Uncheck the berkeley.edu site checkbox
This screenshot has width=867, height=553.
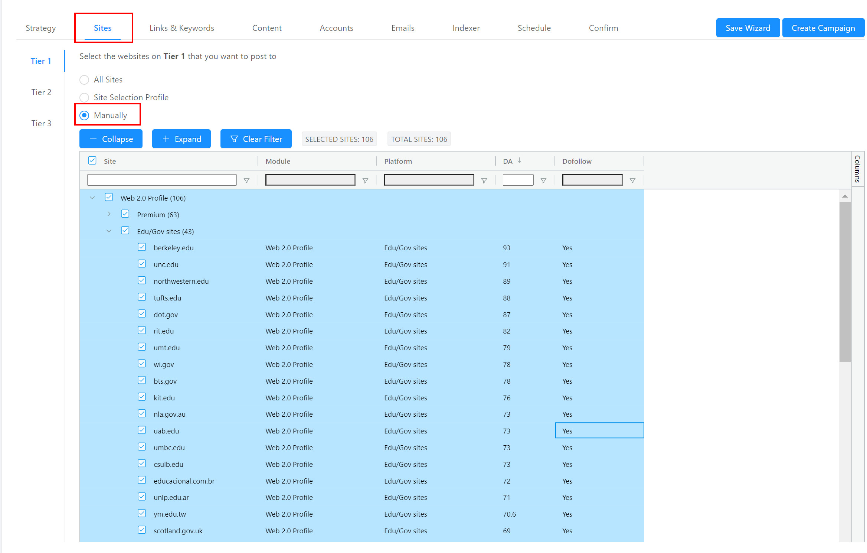tap(142, 247)
